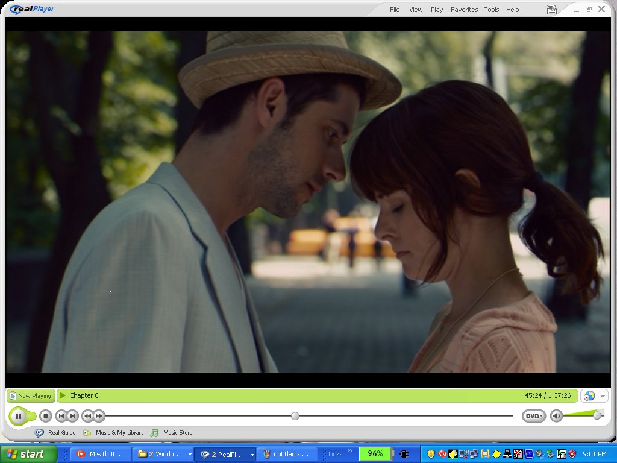Open the DVD options dropdown
The image size is (617, 463).
(534, 416)
